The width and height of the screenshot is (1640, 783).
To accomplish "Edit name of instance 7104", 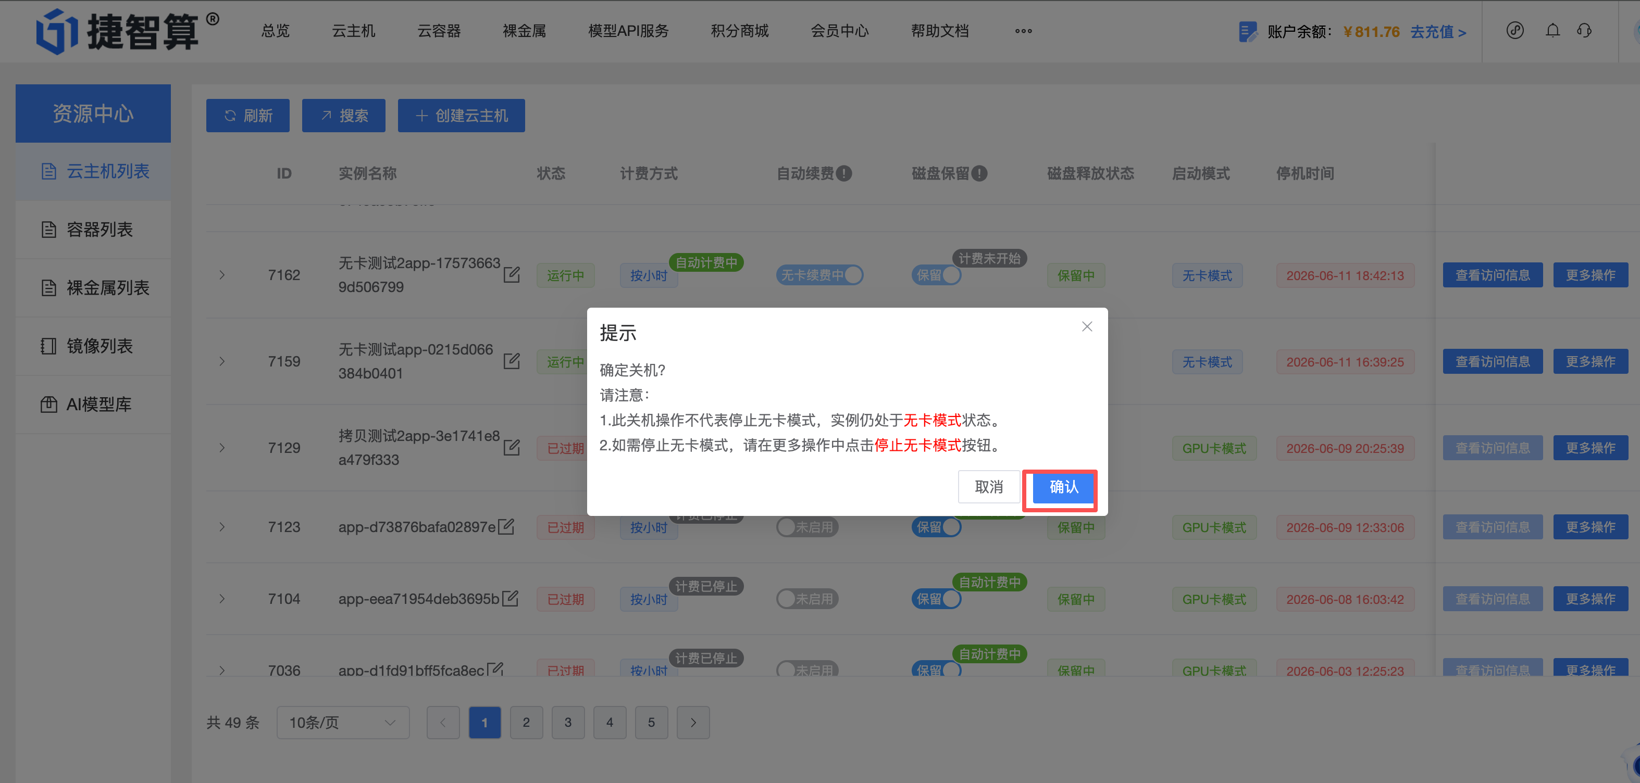I will 511,599.
